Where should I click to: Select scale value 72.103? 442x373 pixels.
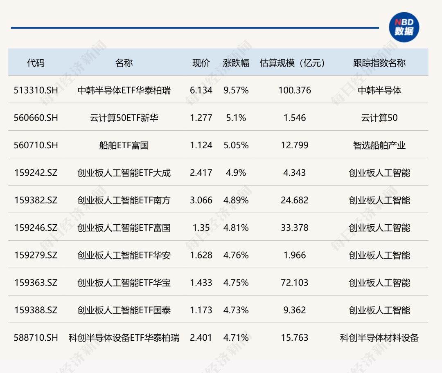click(x=295, y=282)
